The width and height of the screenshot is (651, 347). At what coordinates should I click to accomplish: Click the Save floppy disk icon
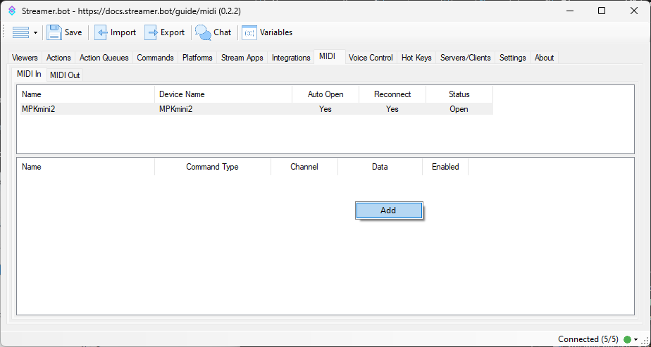(54, 32)
